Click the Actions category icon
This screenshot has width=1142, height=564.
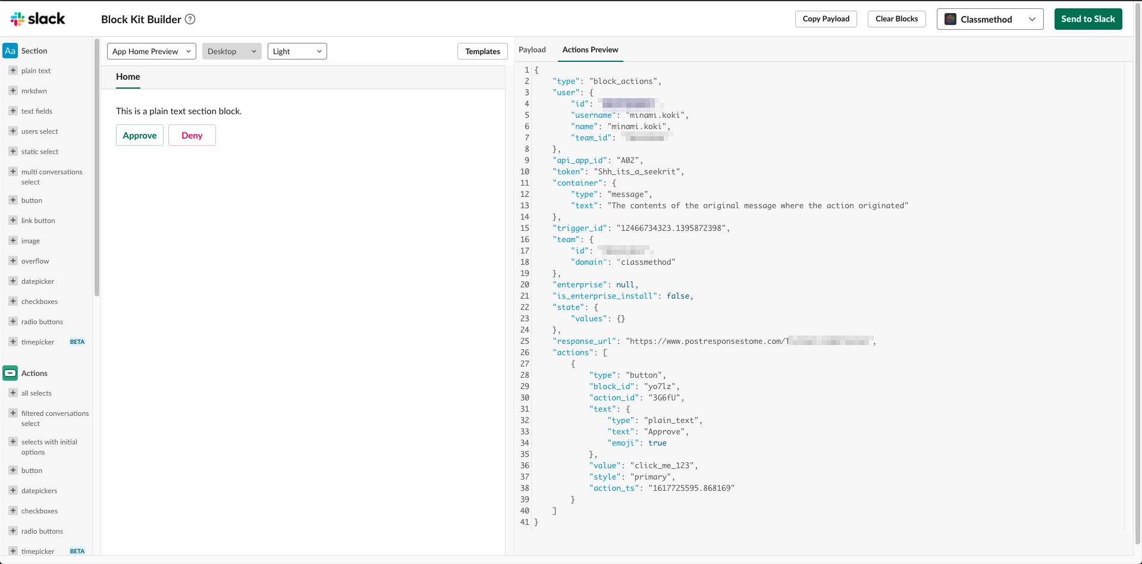click(10, 373)
